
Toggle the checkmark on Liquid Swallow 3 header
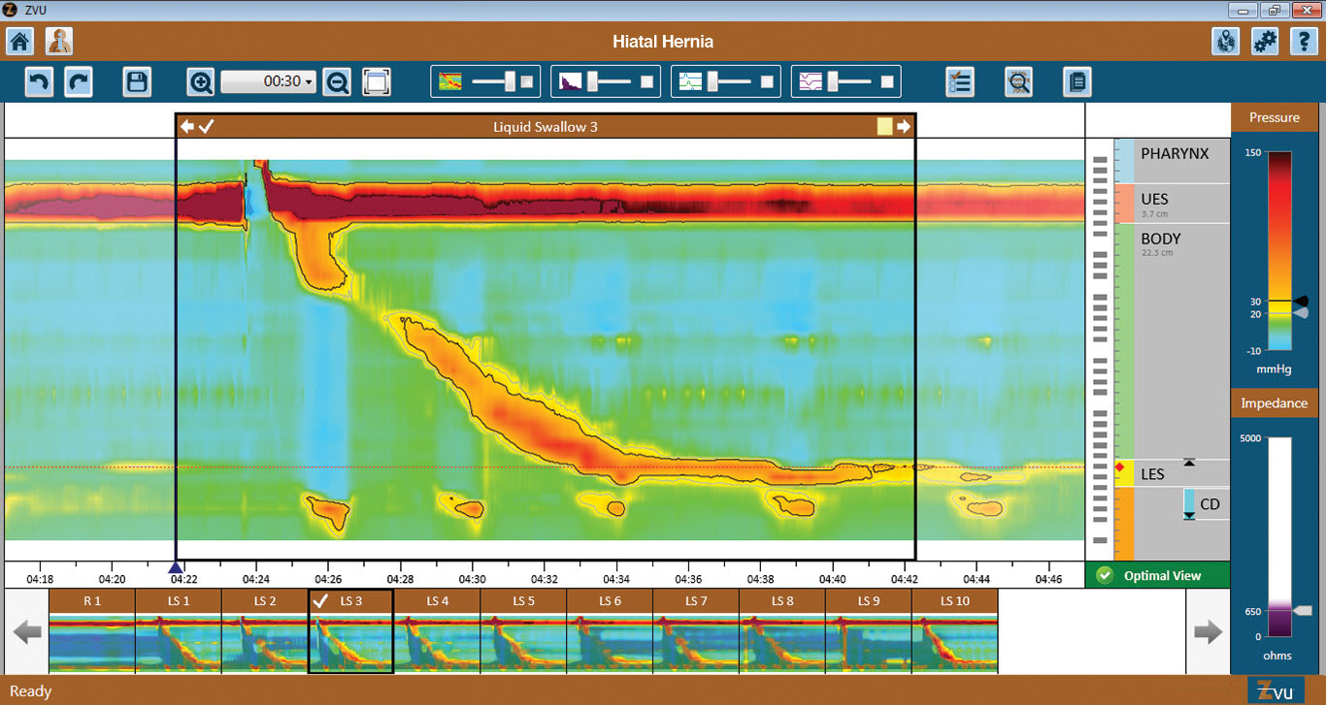207,126
